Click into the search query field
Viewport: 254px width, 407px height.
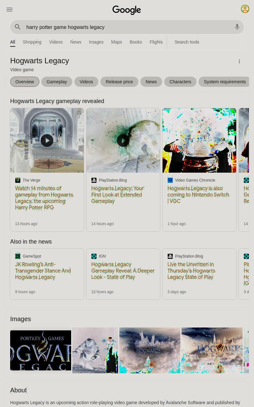point(127,27)
